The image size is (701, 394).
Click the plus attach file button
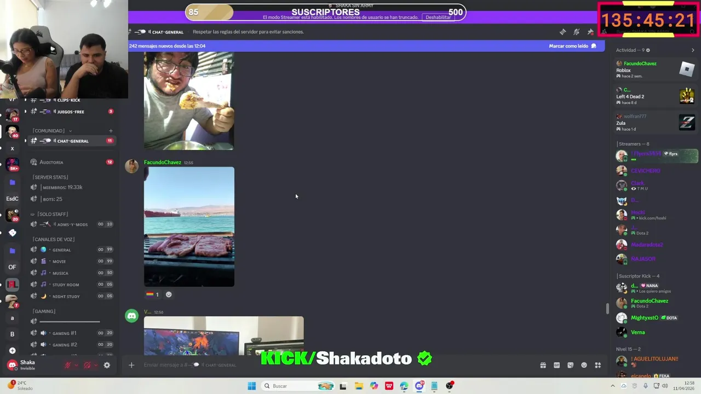(131, 365)
